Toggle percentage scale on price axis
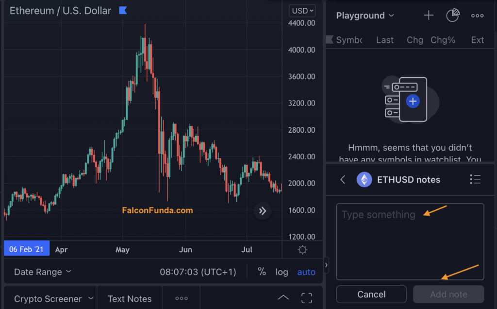The width and height of the screenshot is (497, 309). tap(262, 272)
